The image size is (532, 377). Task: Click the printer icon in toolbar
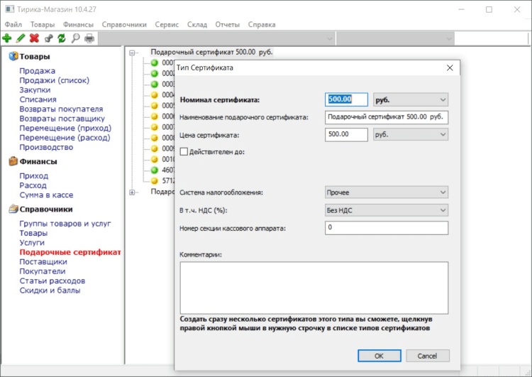point(89,38)
